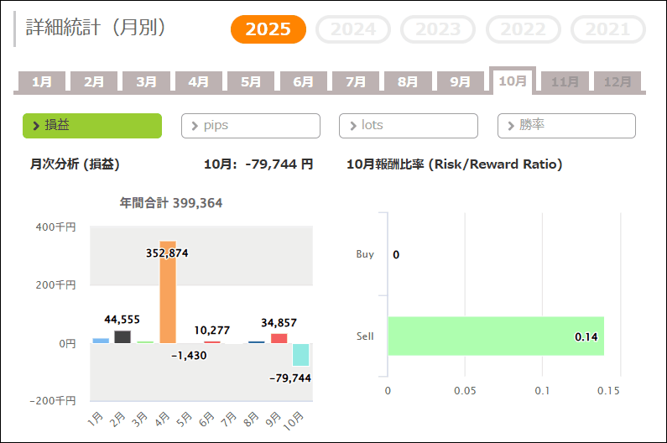Click the dark February bar
667x443 pixels.
pos(122,337)
